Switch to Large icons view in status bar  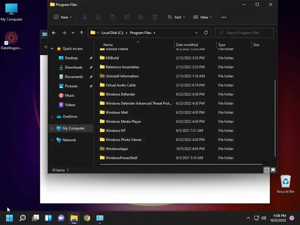pyautogui.click(x=273, y=170)
